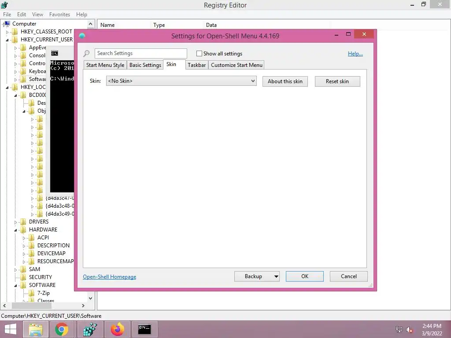
Task: Enable the Show all settings checkbox
Action: [x=199, y=53]
